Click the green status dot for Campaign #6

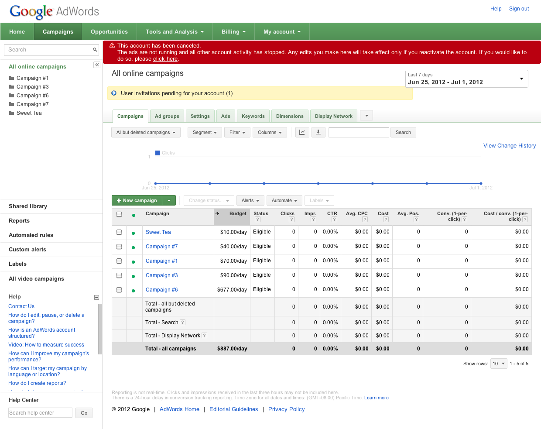[x=134, y=290]
